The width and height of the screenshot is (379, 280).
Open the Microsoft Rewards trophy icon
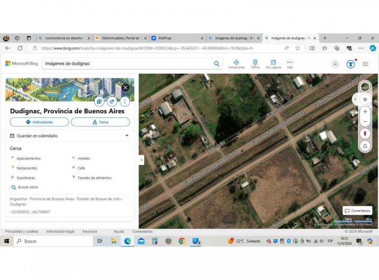[351, 64]
